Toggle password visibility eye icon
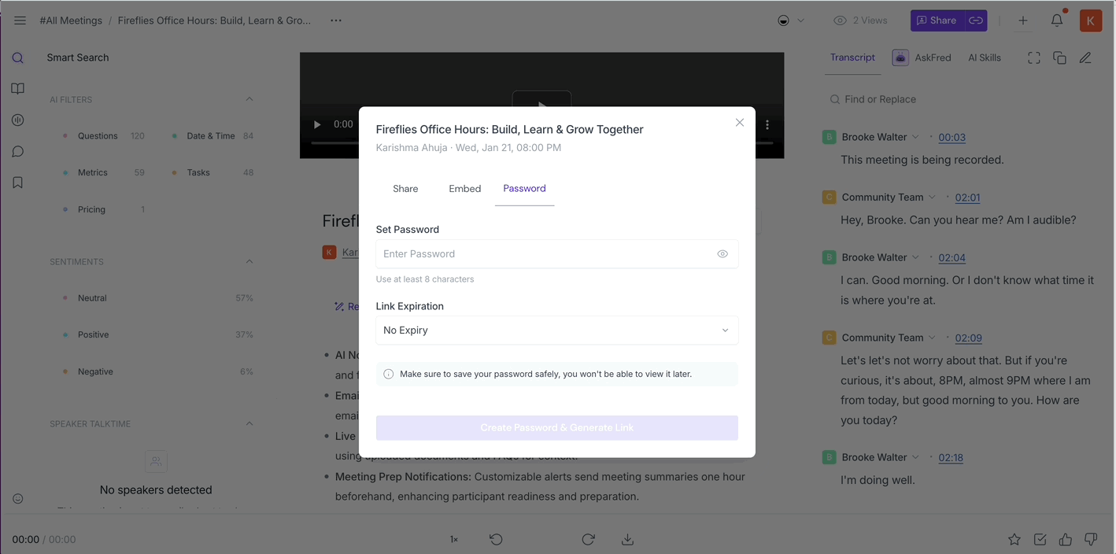 pos(722,253)
